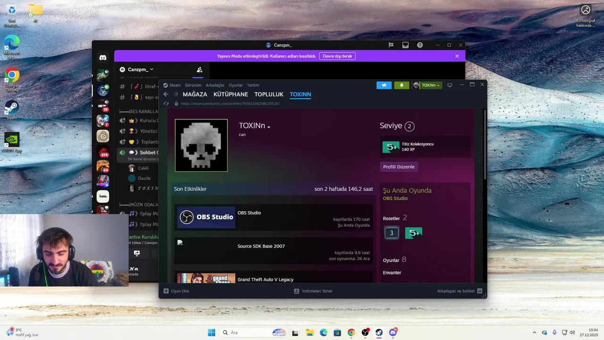Viewport: 604px width, 340px height.
Task: Open OBS Studio from the taskbar
Action: coord(365,332)
